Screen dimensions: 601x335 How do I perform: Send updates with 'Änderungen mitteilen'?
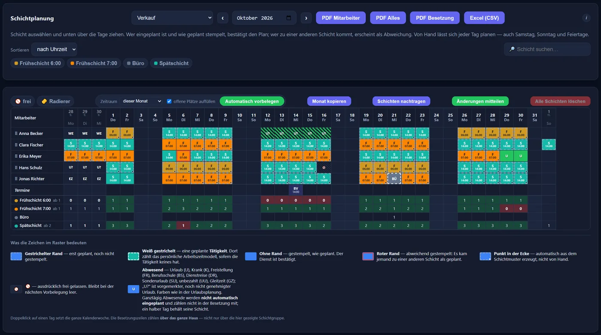tap(480, 101)
